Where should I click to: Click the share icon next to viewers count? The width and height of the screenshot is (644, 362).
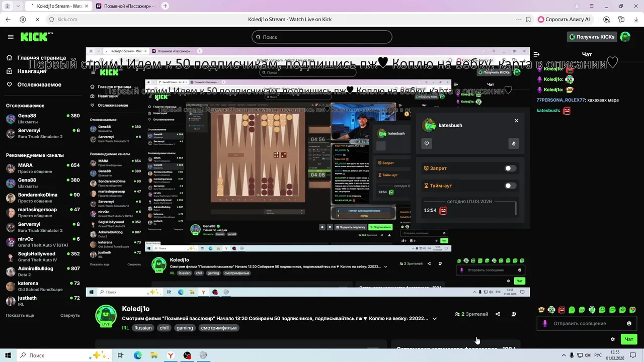pyautogui.click(x=498, y=314)
